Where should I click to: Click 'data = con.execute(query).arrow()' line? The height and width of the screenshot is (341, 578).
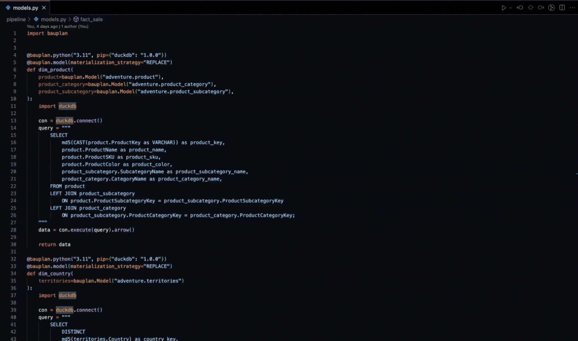point(86,230)
